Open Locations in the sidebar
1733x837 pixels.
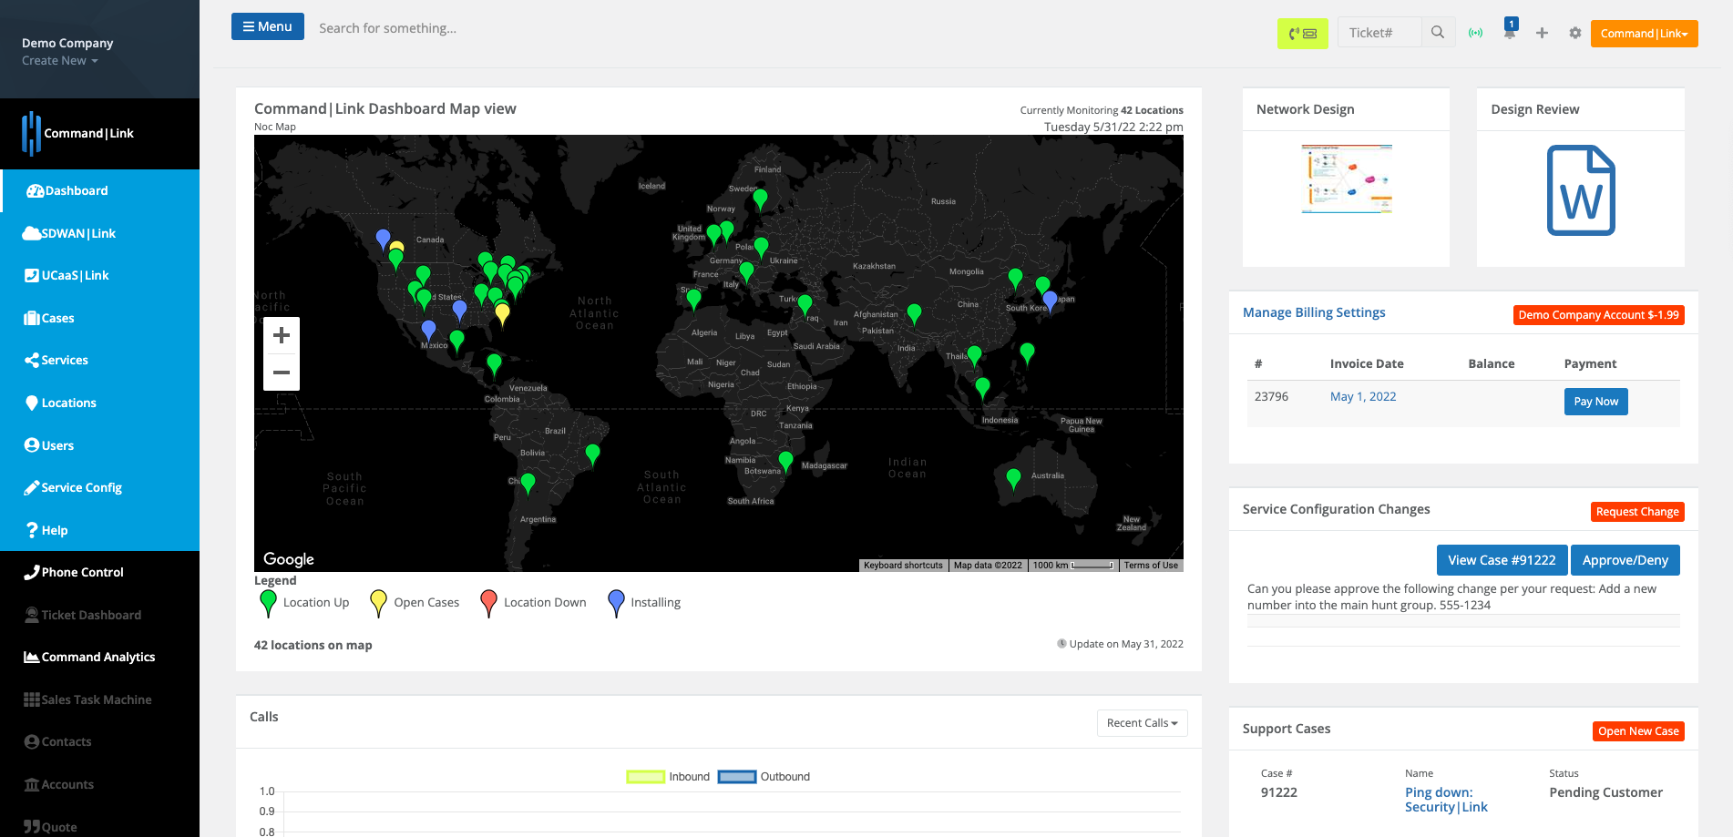coord(100,403)
